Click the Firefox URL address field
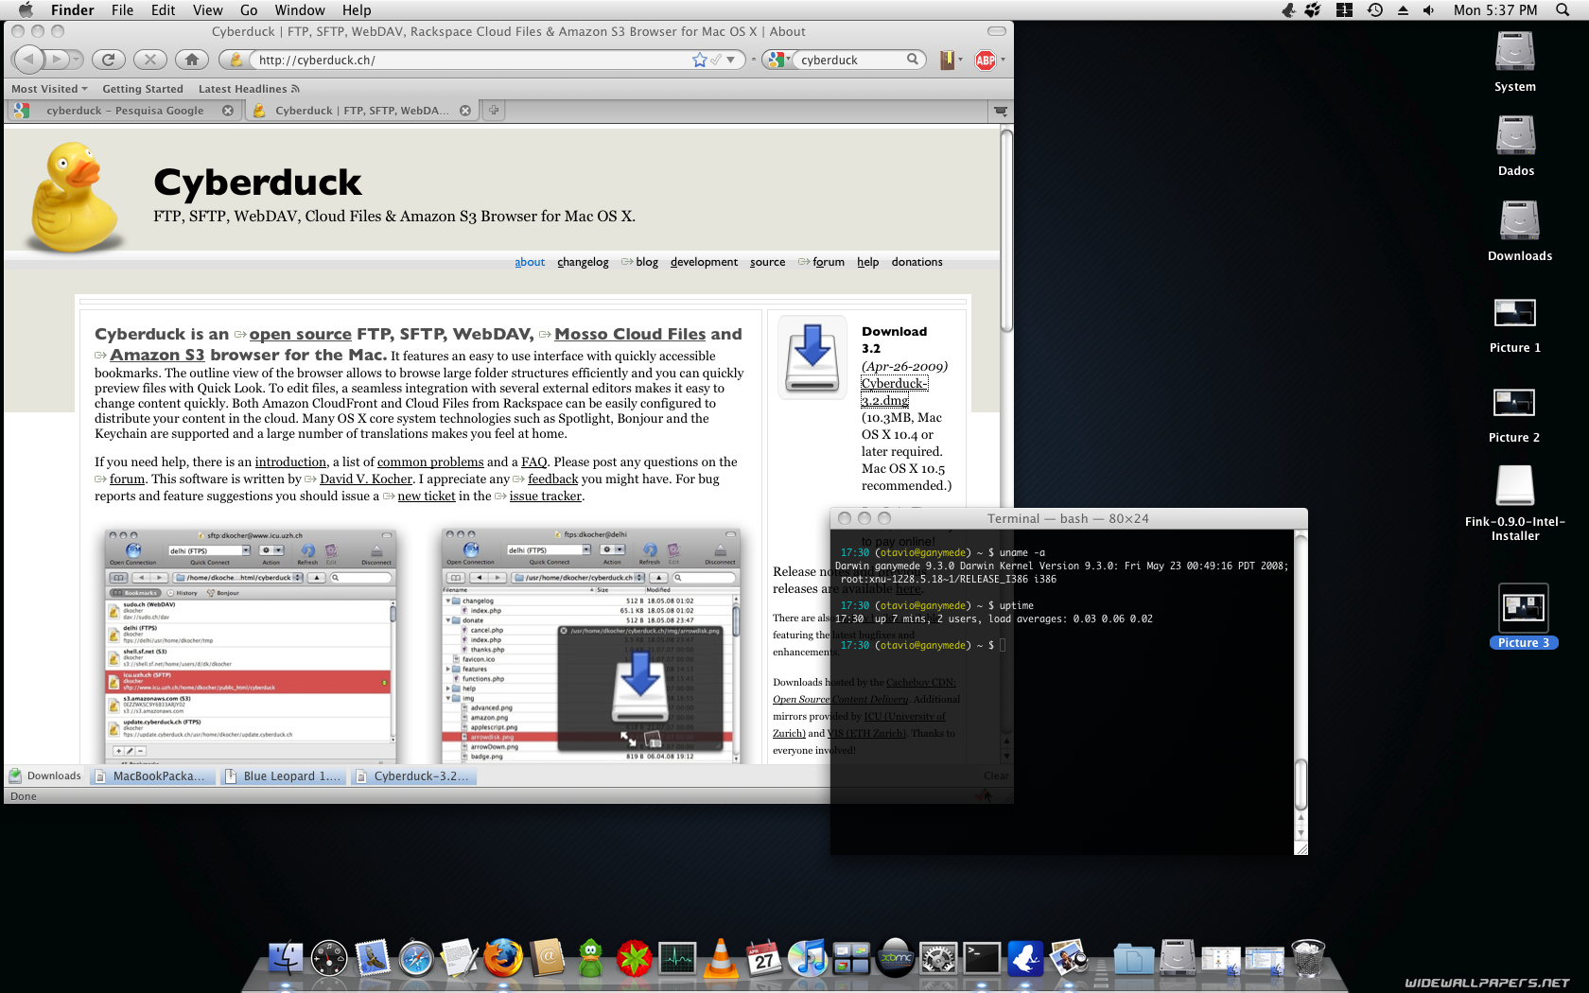The height and width of the screenshot is (993, 1589). 473,60
